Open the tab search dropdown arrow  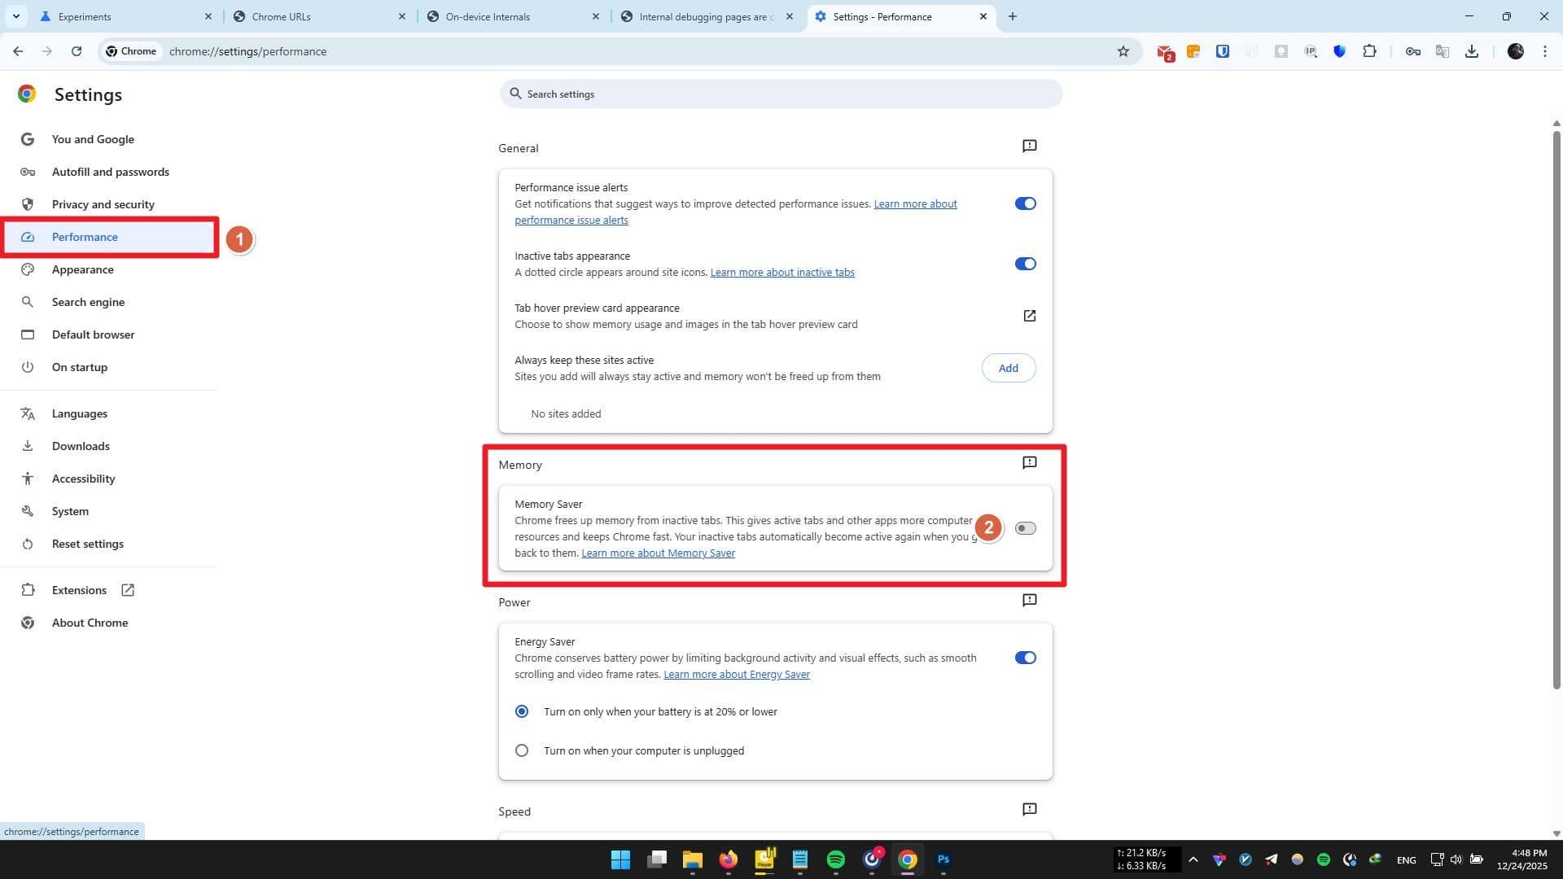pyautogui.click(x=15, y=16)
